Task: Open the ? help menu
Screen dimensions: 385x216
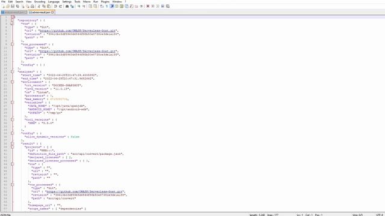Action: click(x=125, y=2)
